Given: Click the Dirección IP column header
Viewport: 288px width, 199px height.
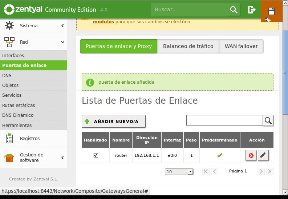Looking at the screenshot, I should (147, 140).
